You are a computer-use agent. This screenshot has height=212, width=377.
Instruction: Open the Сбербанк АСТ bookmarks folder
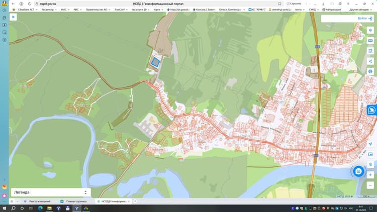tap(26, 10)
